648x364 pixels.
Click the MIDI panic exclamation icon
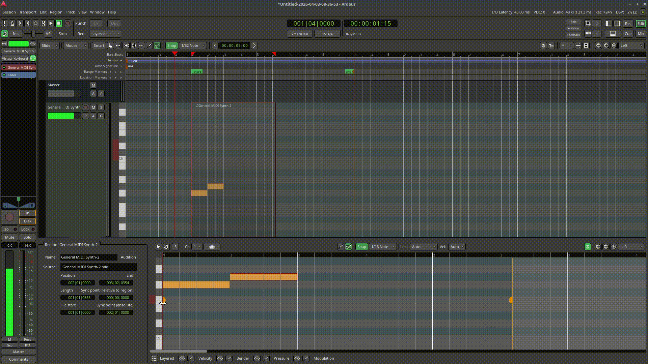(4, 23)
